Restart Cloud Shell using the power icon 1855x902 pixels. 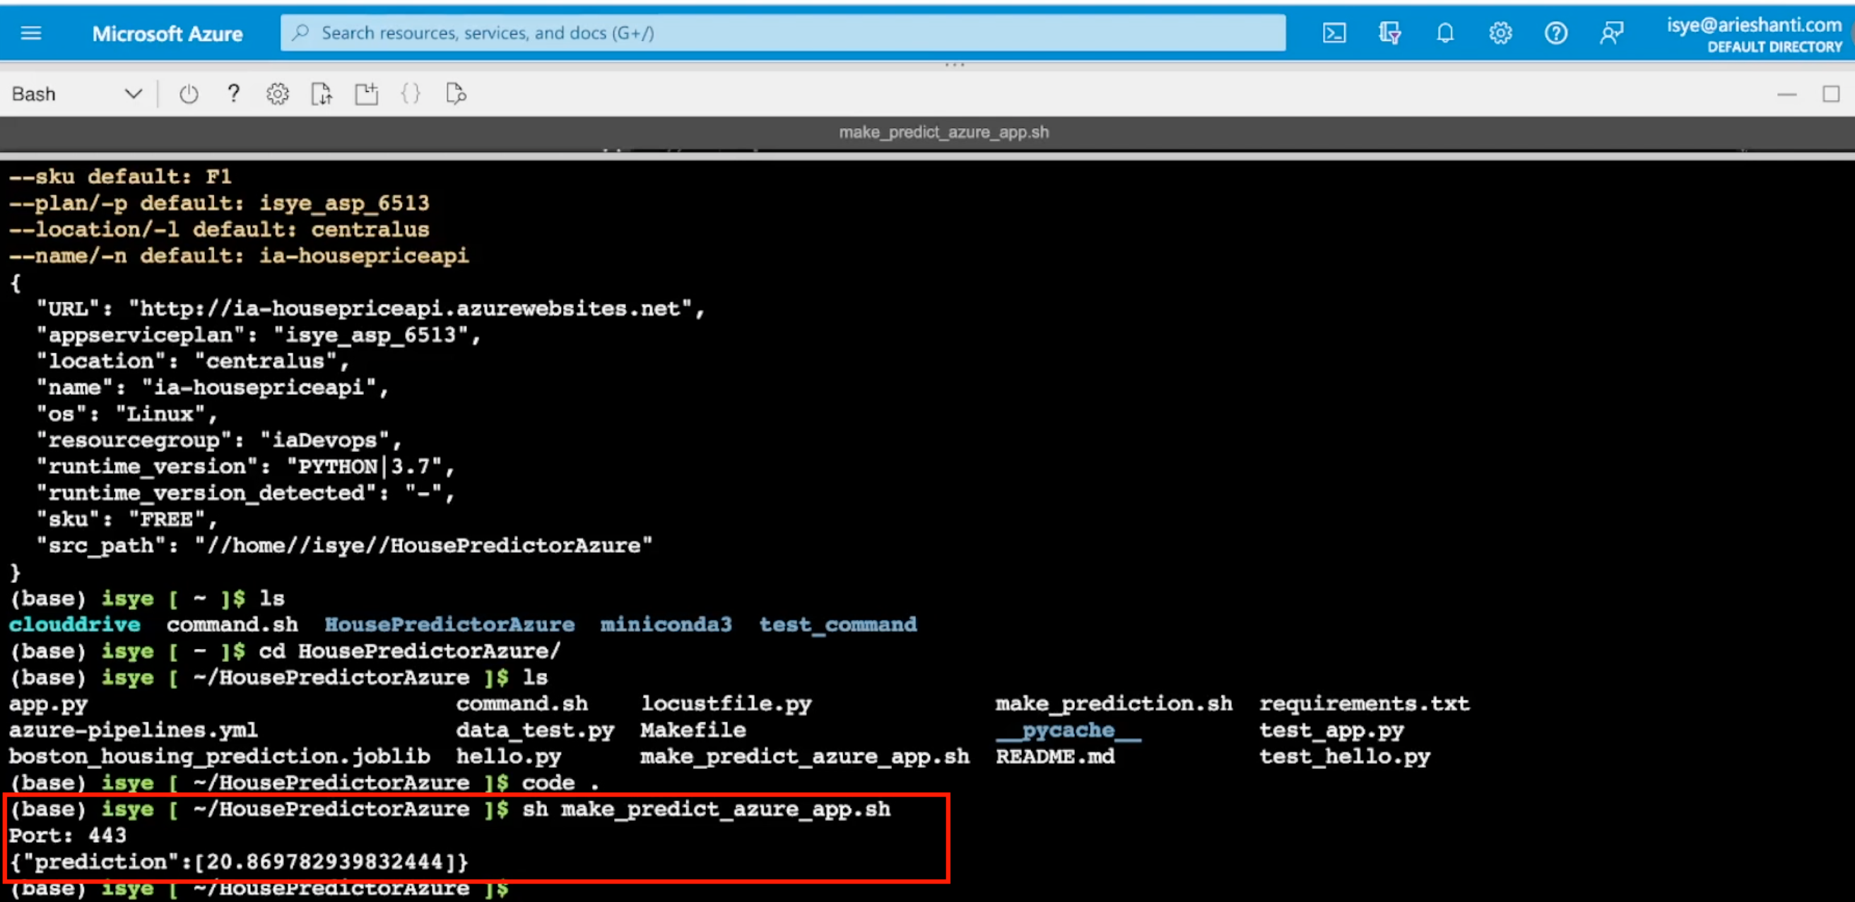click(x=189, y=93)
